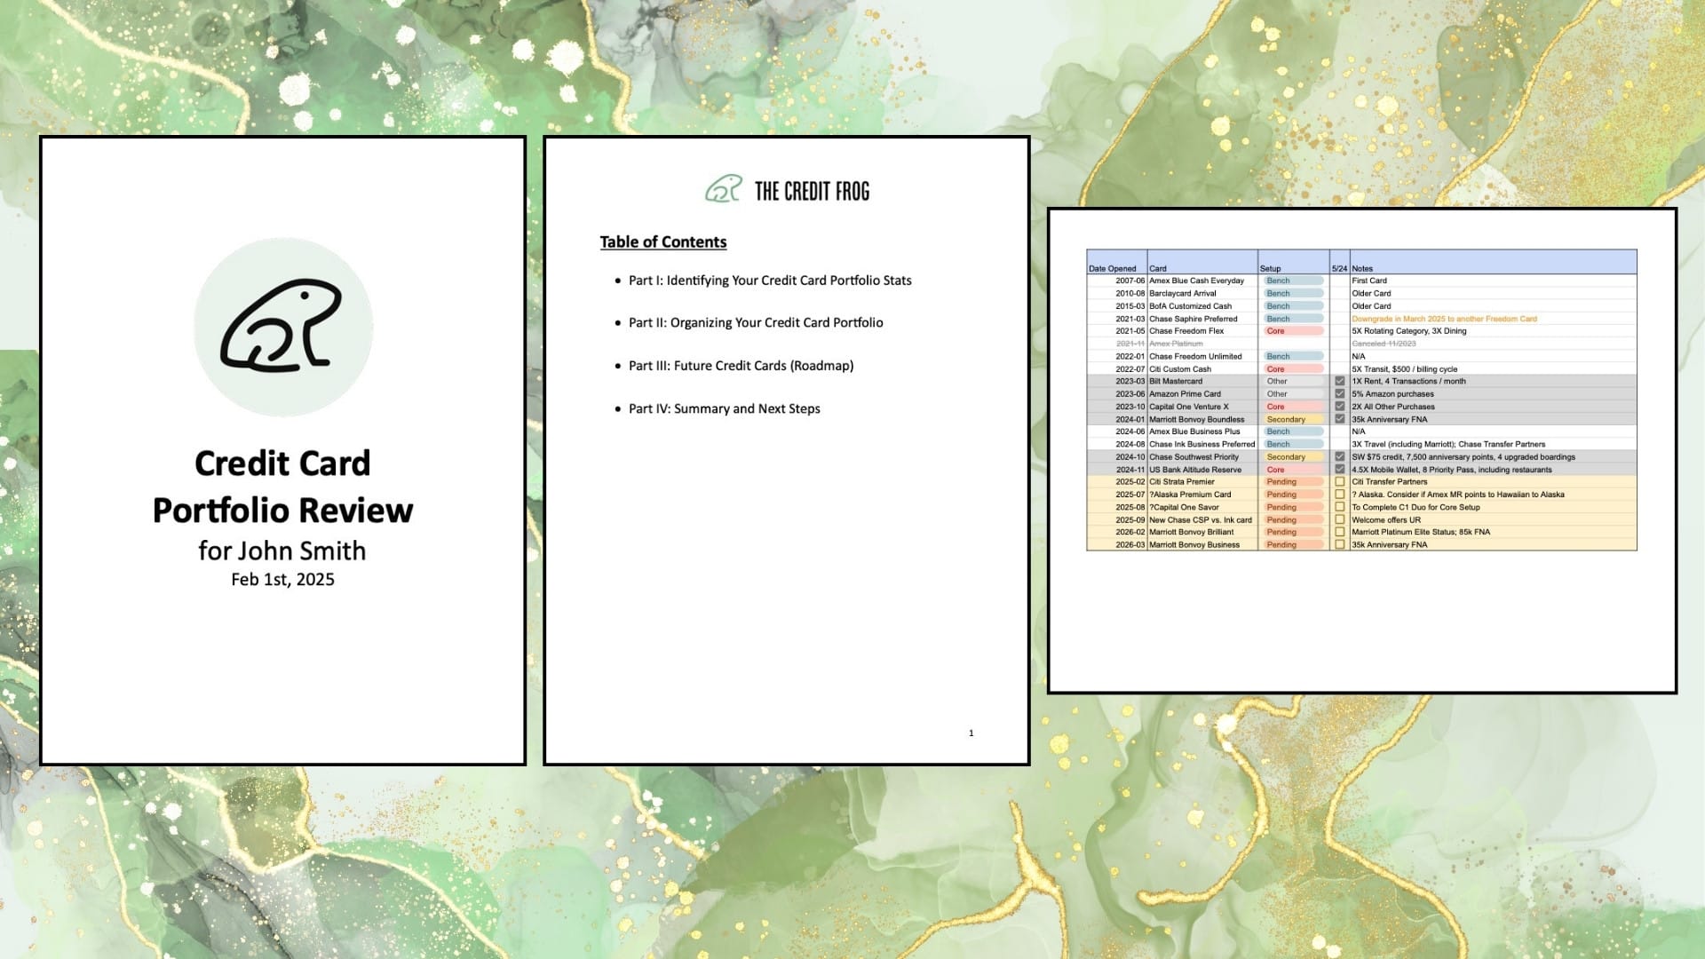Click '5X Rotating Category, 3X Dining' note
The width and height of the screenshot is (1705, 959).
point(1409,330)
